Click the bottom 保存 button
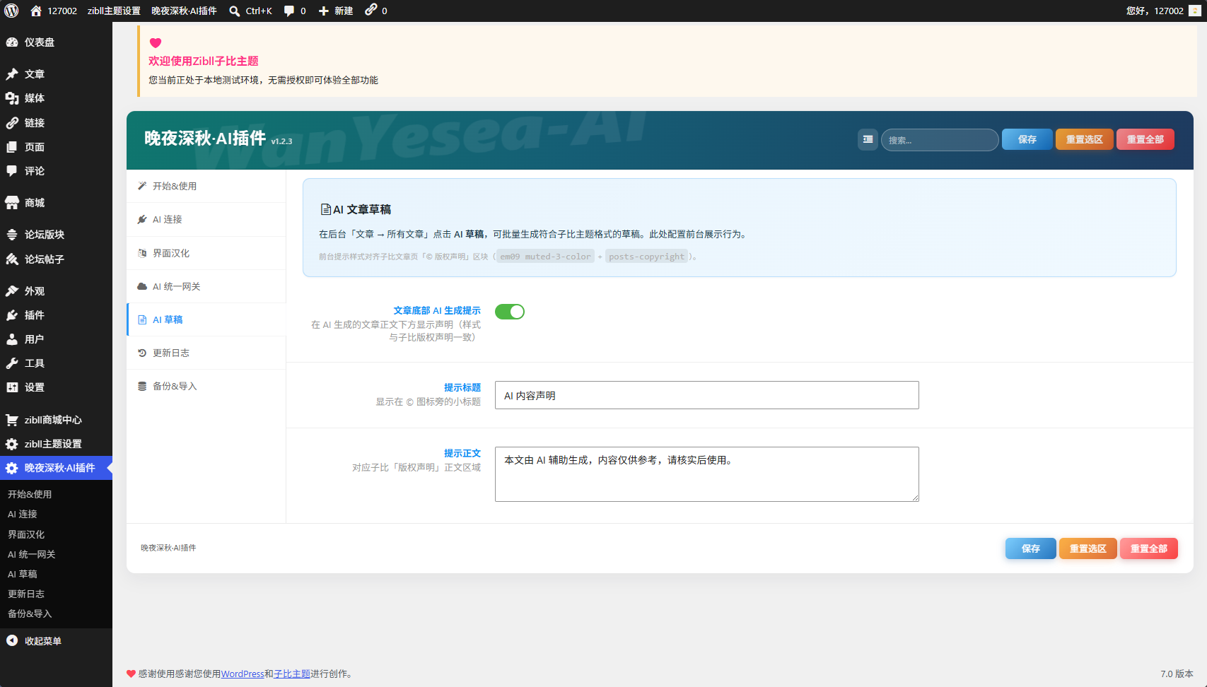This screenshot has width=1207, height=687. (x=1031, y=548)
